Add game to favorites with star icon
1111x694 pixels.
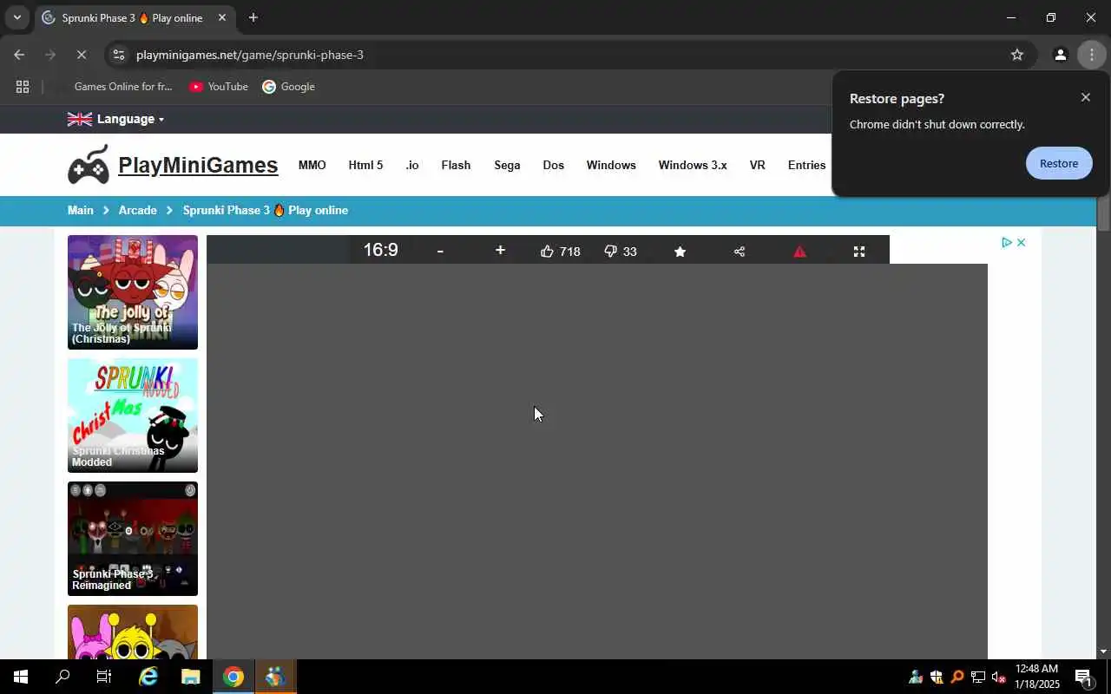680,252
